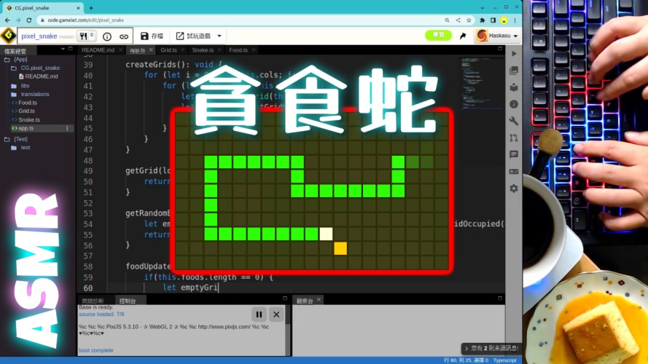This screenshot has width=648, height=364.
Task: Open the project info circle icon
Action: coord(107,36)
